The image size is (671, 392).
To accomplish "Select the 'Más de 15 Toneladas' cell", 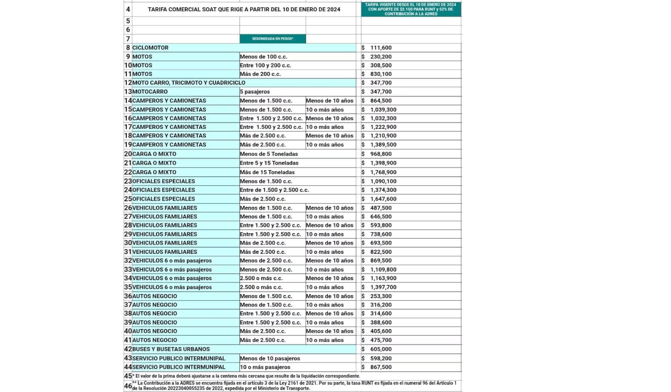I will point(297,172).
